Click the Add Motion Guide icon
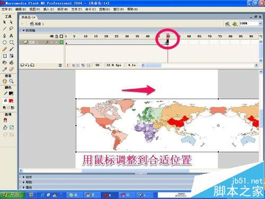 (27, 65)
